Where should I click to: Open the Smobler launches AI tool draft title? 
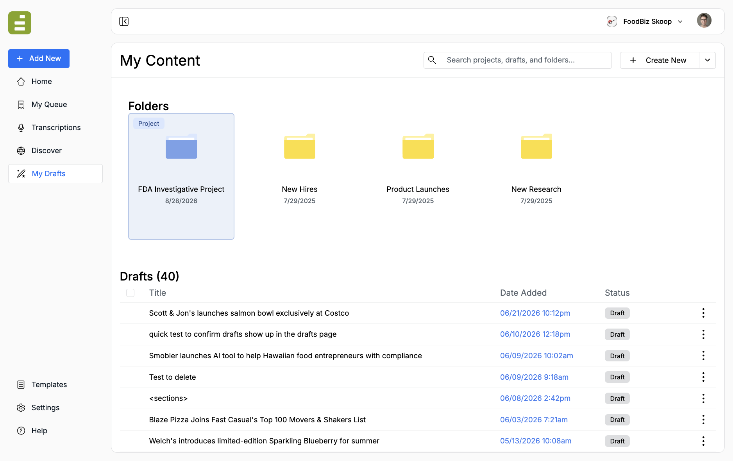point(285,356)
